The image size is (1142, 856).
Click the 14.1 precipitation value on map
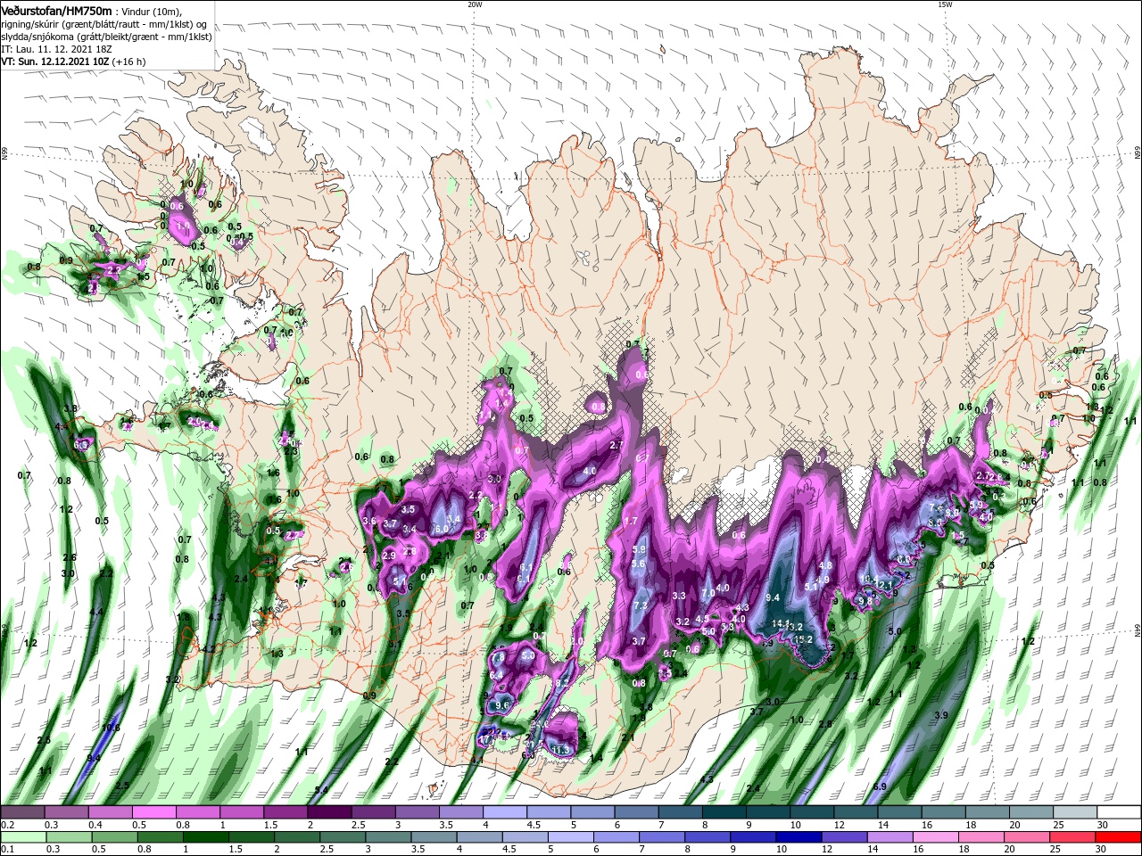[x=782, y=623]
